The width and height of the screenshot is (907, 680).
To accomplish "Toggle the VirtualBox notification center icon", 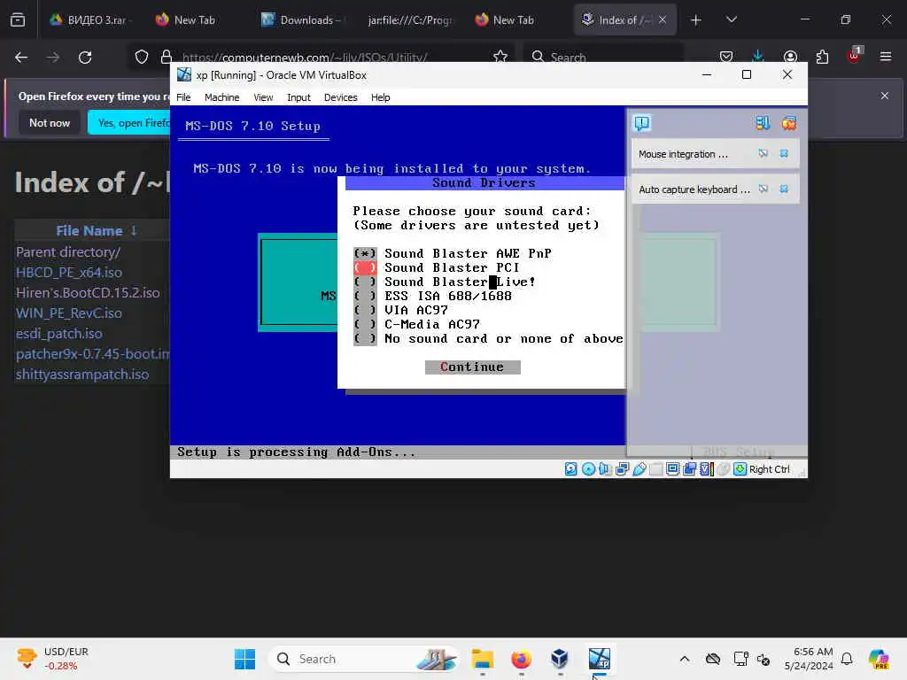I will pos(642,122).
